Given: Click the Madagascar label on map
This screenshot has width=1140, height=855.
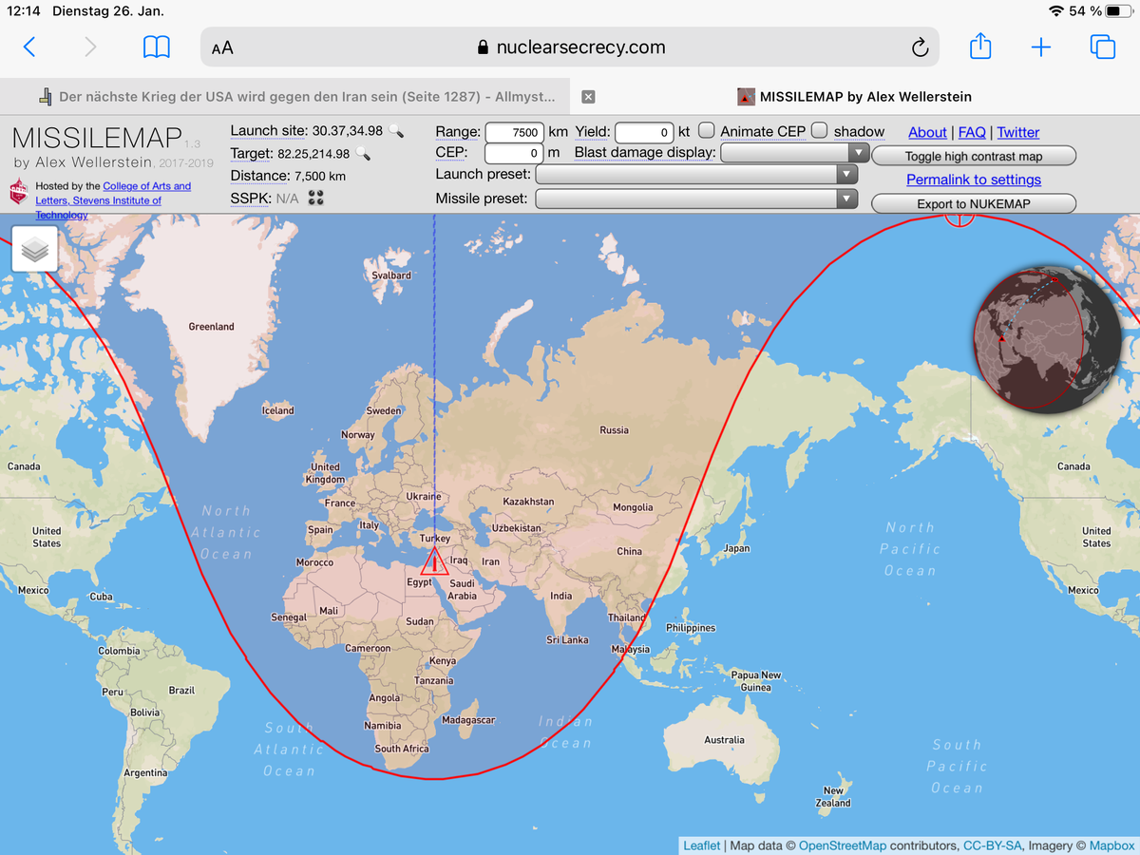Looking at the screenshot, I should [x=468, y=720].
